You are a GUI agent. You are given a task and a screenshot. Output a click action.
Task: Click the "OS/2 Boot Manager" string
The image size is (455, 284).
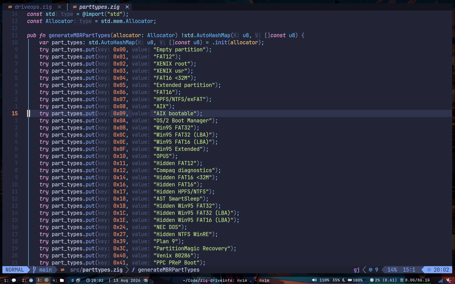pos(183,120)
